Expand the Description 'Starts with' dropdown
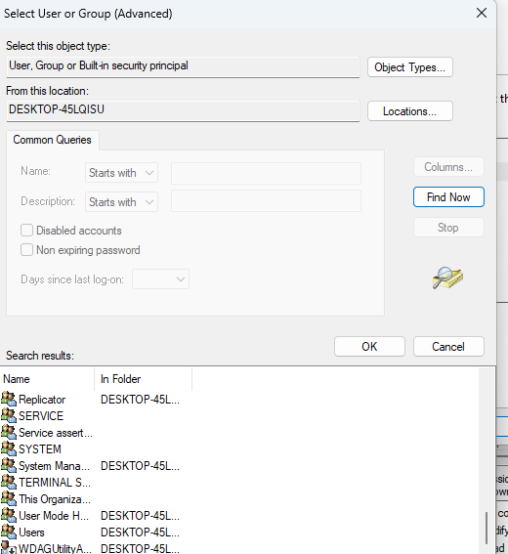This screenshot has width=508, height=554. point(121,202)
